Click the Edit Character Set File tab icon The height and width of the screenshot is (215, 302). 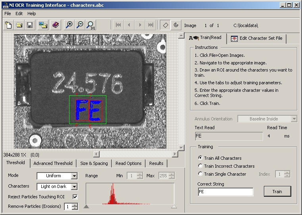[x=234, y=39]
